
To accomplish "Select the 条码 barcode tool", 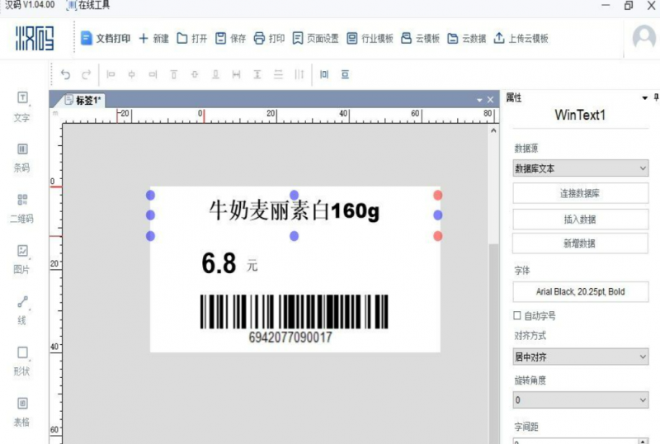I will click(22, 158).
